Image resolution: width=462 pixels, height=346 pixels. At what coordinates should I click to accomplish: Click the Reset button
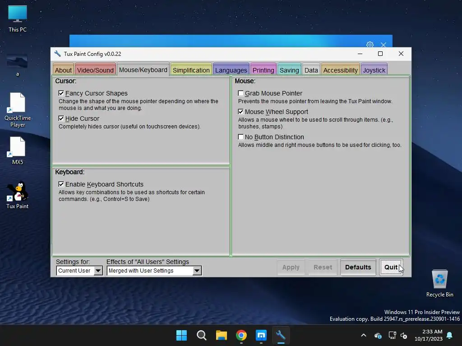(x=323, y=267)
